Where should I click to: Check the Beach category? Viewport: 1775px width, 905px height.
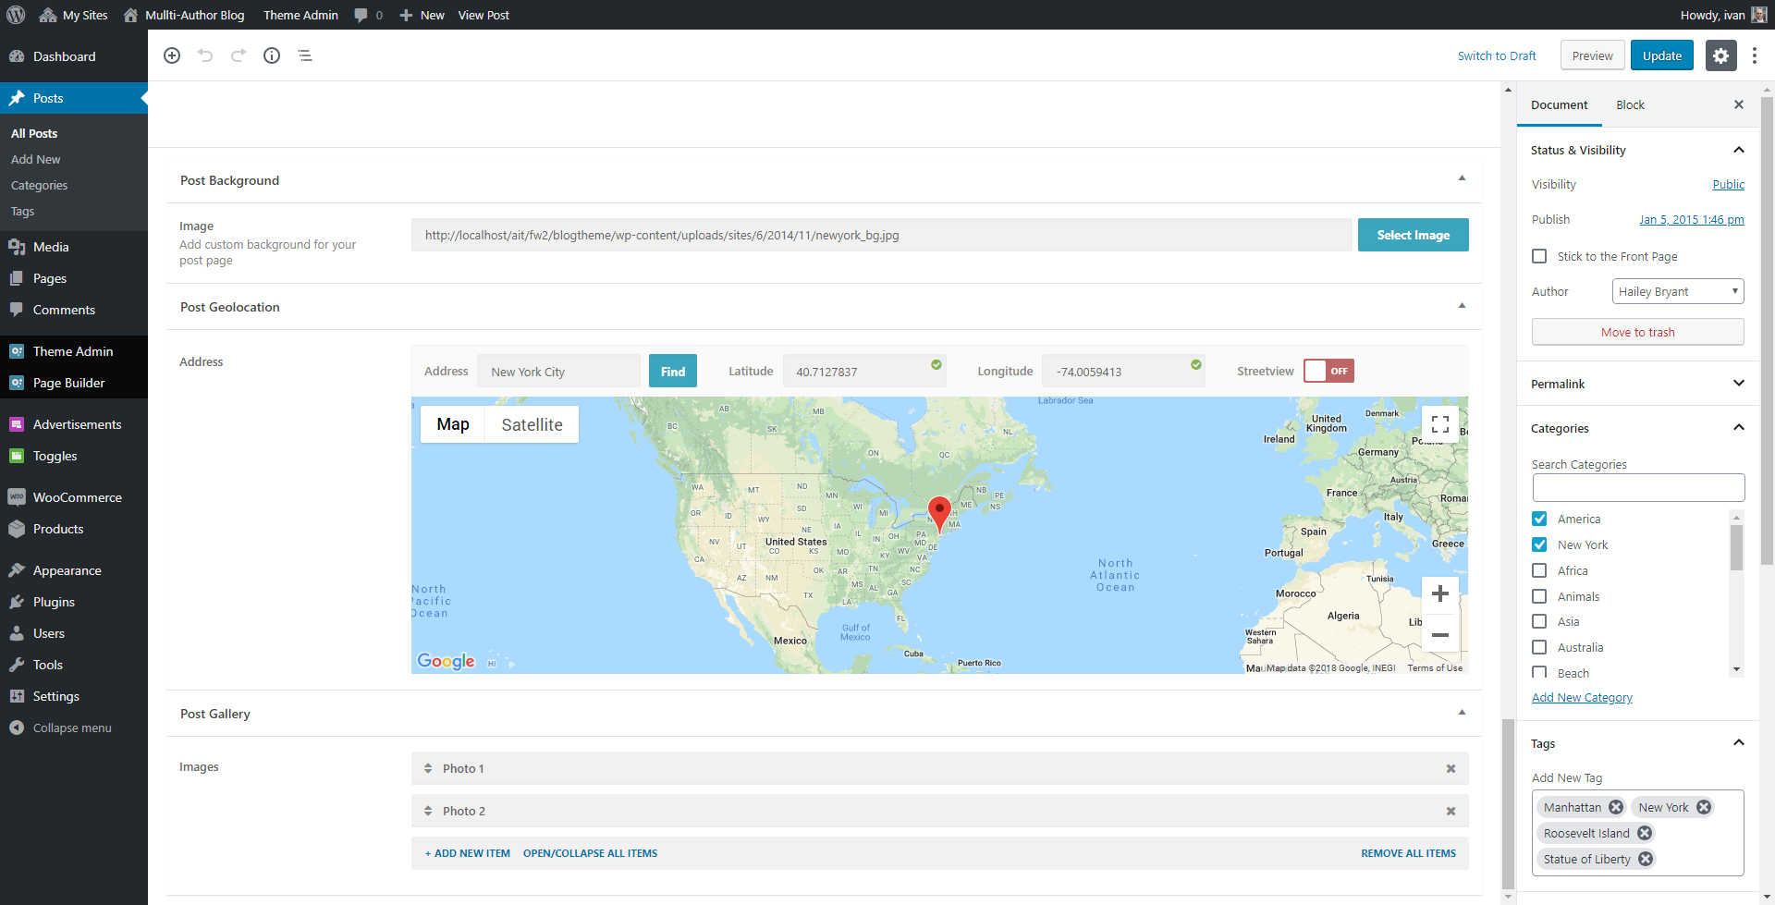pyautogui.click(x=1539, y=672)
